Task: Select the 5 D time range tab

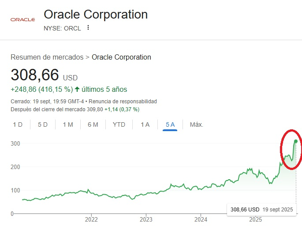Action: click(43, 124)
